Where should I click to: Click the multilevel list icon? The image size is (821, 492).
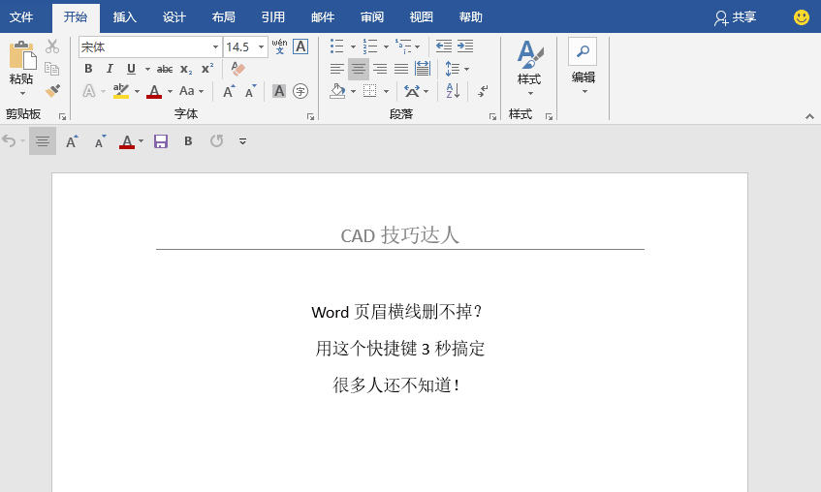tap(402, 46)
